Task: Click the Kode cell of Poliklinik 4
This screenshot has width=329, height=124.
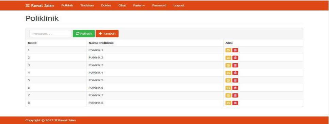Action: pos(56,73)
